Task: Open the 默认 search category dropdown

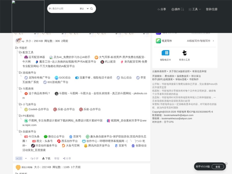Action: pos(84,8)
